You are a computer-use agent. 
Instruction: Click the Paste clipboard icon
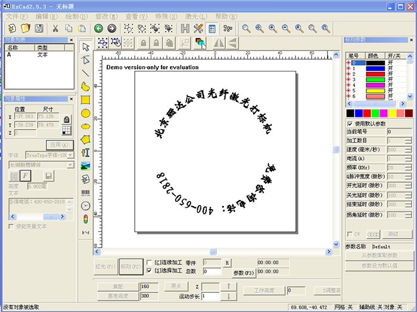[x=82, y=29]
